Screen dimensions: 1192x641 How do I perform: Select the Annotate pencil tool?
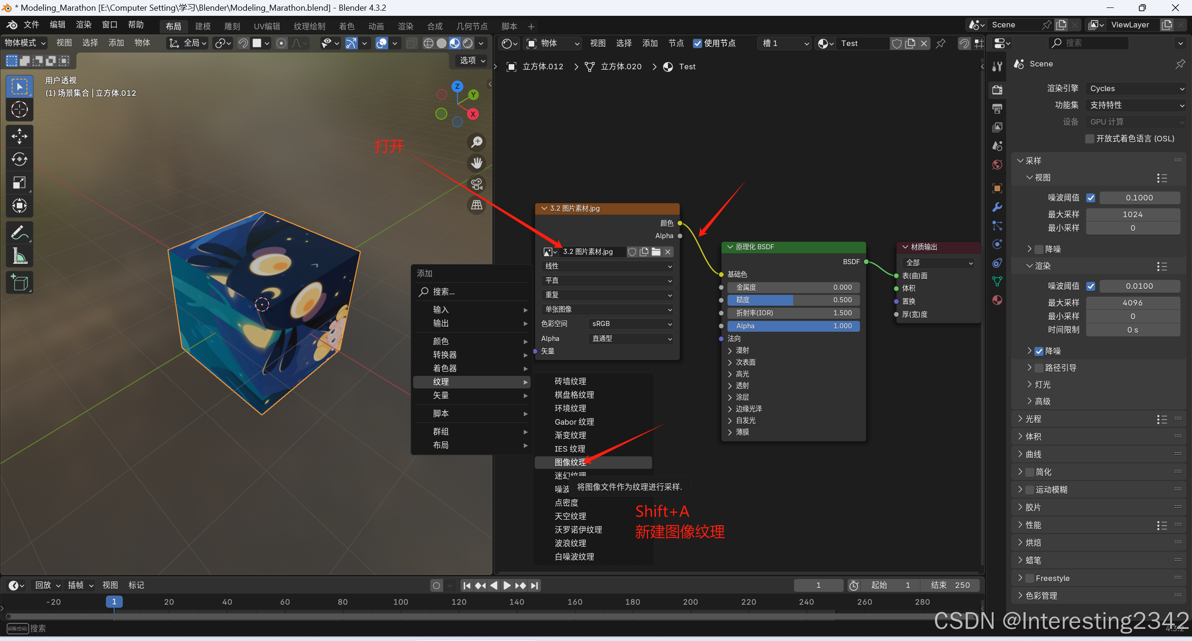19,232
